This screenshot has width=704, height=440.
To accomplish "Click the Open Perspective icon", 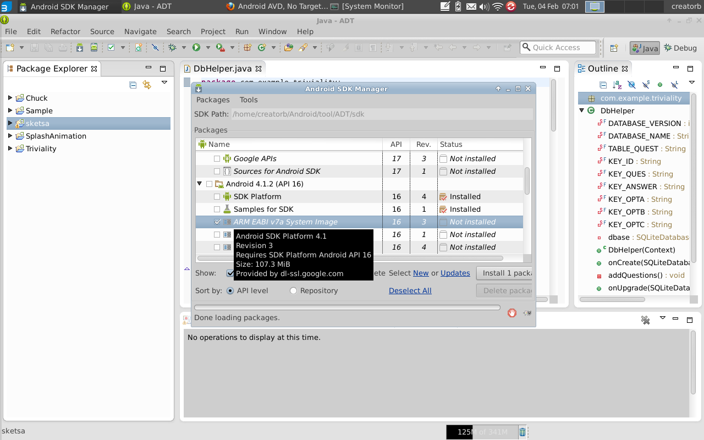I will (614, 48).
